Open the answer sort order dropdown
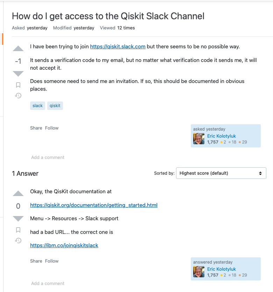The width and height of the screenshot is (273, 292). (x=221, y=173)
